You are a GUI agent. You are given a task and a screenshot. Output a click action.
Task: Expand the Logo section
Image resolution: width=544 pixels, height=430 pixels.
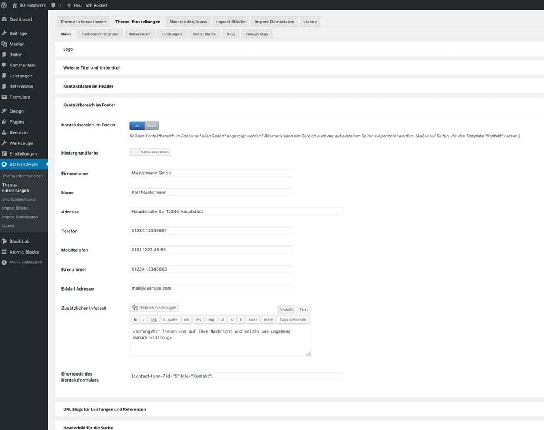[x=68, y=50]
